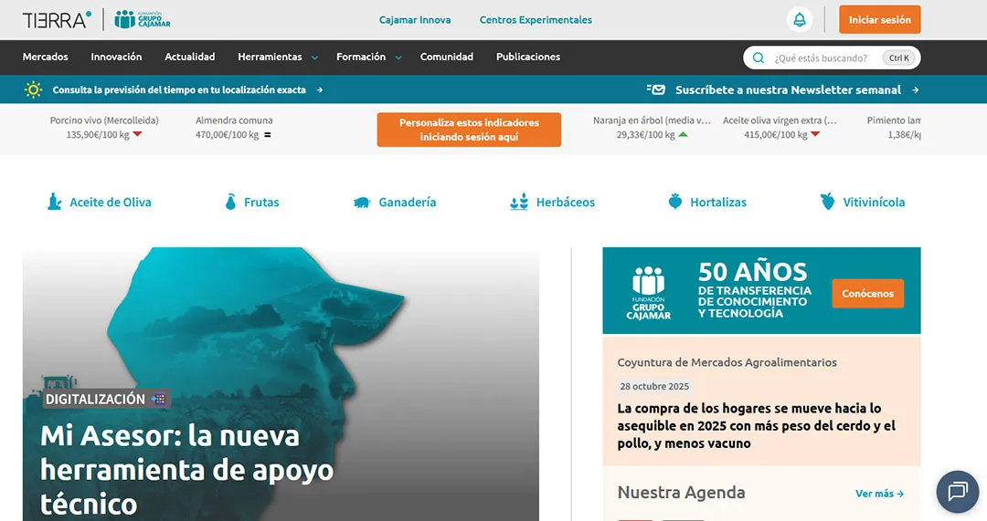Screen dimensions: 987x521
Task: Open La compra de los hogares article
Action: 756,425
